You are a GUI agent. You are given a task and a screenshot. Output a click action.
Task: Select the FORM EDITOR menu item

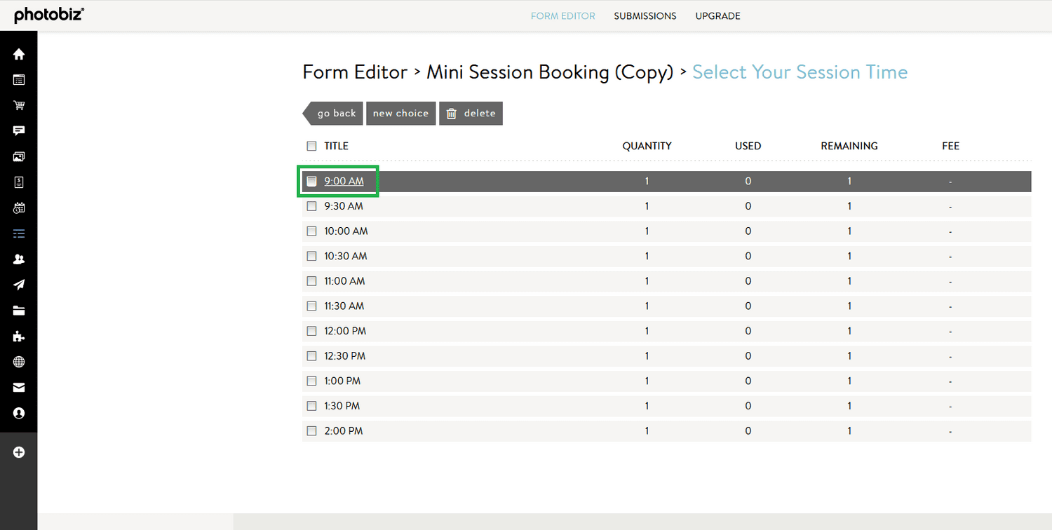coord(562,15)
